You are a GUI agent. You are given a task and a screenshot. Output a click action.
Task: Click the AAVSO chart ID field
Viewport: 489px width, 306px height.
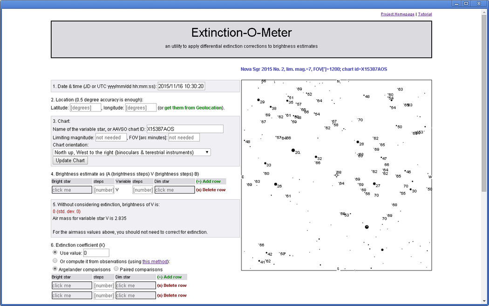coord(184,129)
